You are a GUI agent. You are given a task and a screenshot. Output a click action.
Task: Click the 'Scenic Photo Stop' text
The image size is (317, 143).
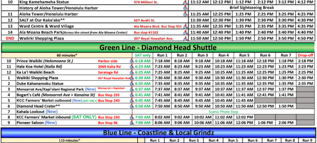pyautogui.click(x=223, y=112)
